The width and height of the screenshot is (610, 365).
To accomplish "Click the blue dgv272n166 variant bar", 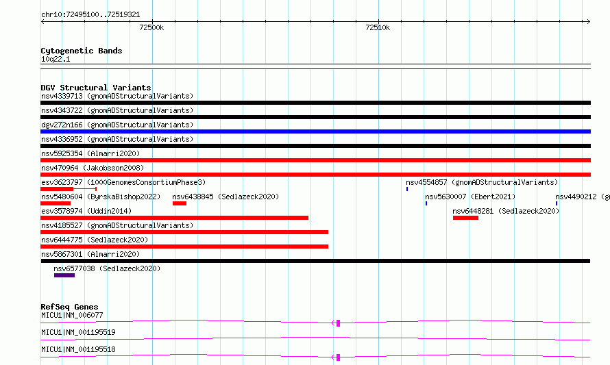I will 315,131.
